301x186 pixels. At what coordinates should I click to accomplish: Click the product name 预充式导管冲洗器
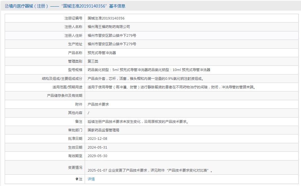tap(102, 53)
